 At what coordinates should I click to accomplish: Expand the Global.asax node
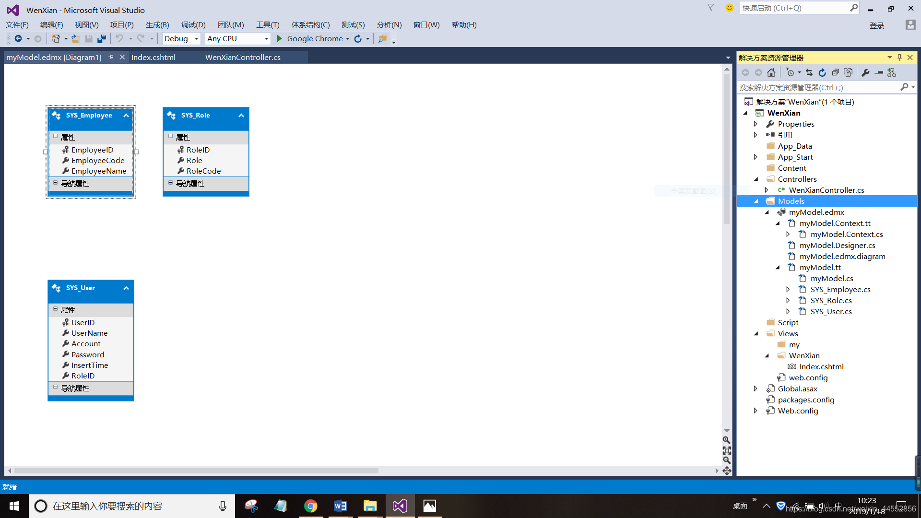[x=756, y=389]
